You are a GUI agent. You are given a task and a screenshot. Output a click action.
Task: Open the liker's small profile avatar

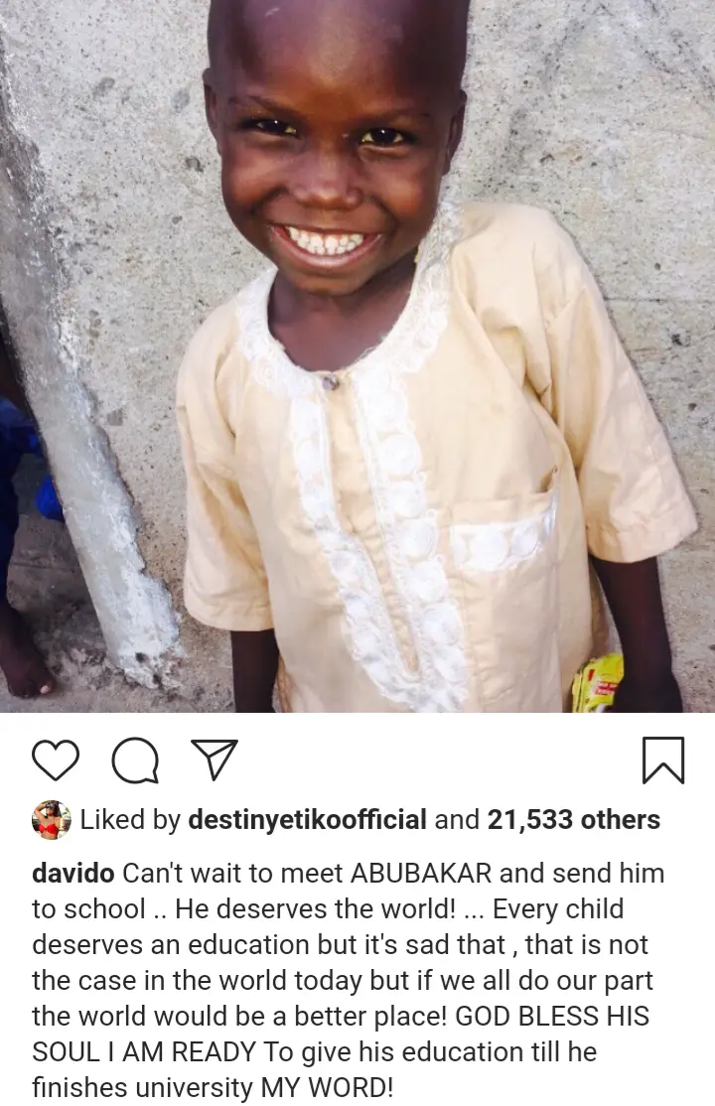[x=52, y=820]
